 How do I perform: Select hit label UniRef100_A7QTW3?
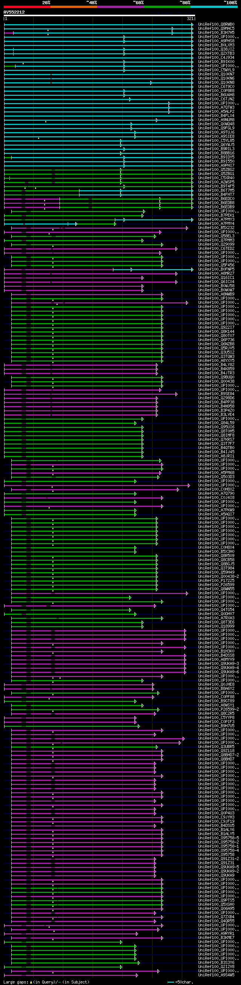click(x=216, y=108)
